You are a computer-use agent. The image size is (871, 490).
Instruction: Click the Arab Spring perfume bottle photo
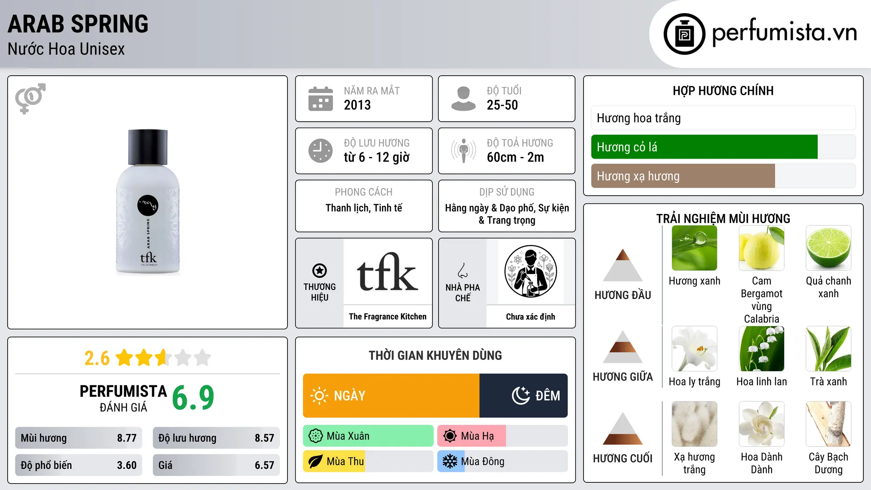coord(148,202)
